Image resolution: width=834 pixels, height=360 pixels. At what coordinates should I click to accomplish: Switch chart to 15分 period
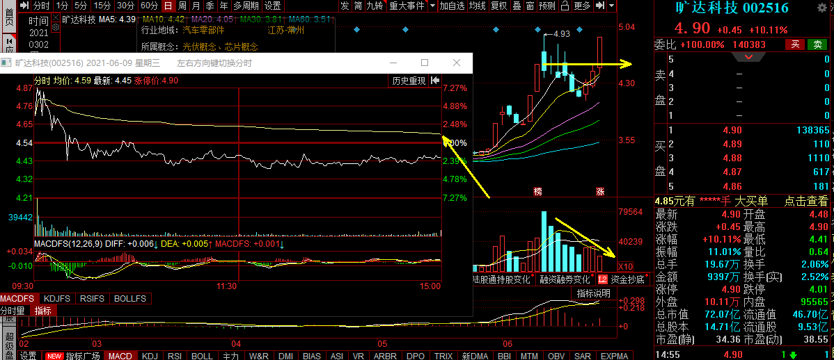point(102,6)
